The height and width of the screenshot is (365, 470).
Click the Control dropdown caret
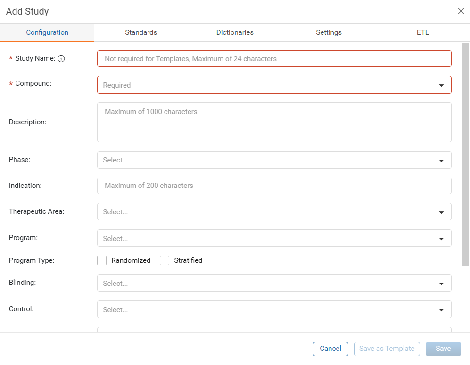click(441, 309)
